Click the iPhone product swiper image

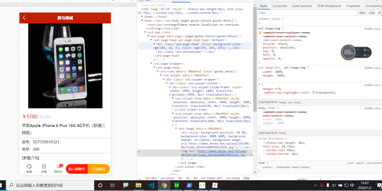pyautogui.click(x=65, y=66)
